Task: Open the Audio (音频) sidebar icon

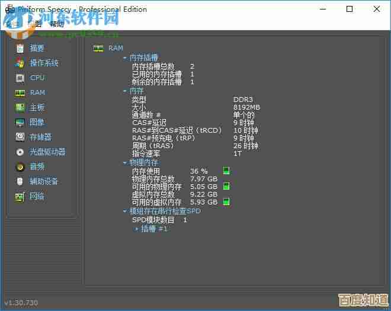Action: pyautogui.click(x=20, y=166)
